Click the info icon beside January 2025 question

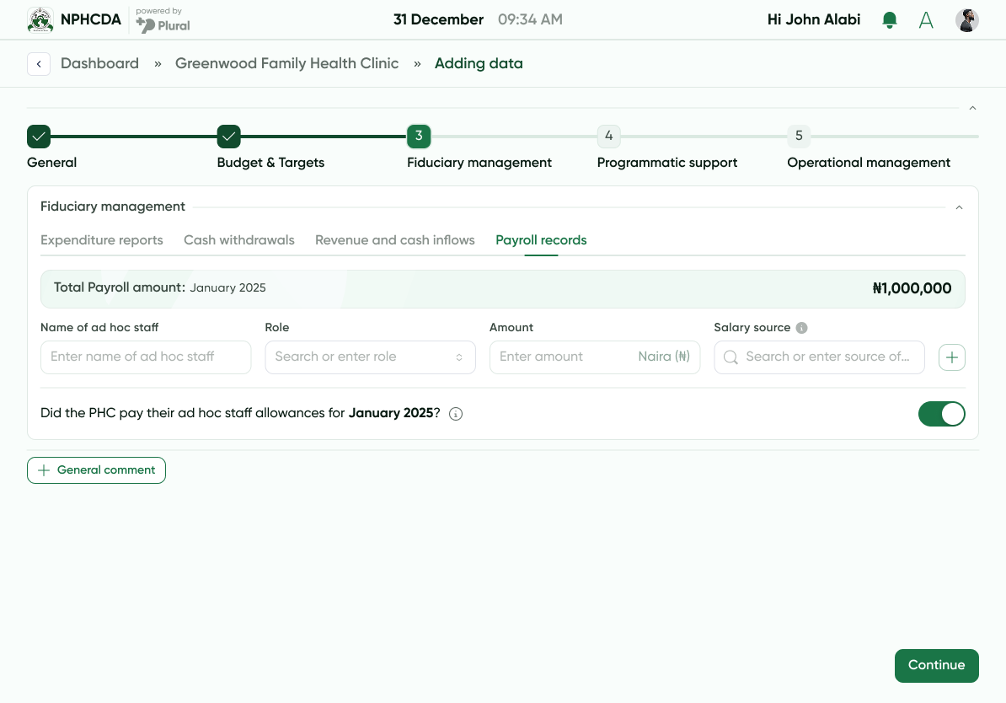coord(456,413)
